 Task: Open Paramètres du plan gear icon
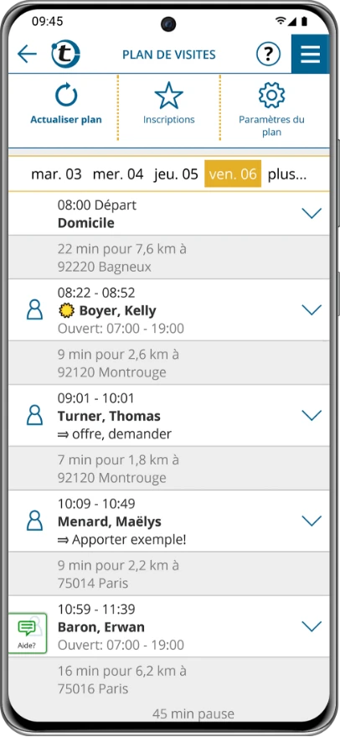[x=271, y=96]
